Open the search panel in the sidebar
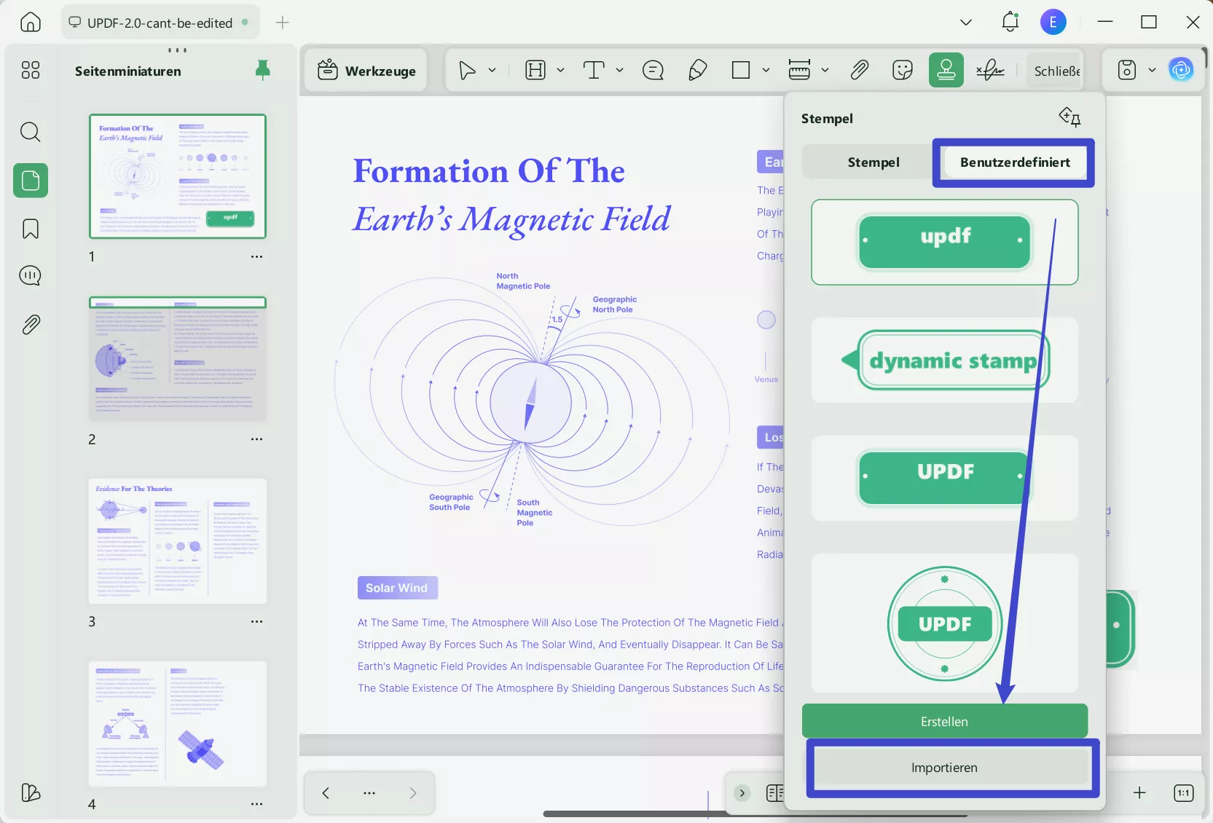The width and height of the screenshot is (1213, 823). coord(31,132)
